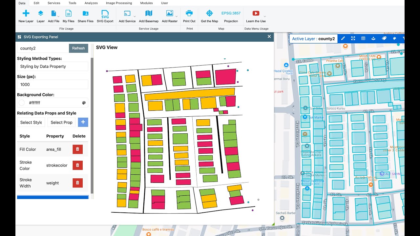Click the Active Layer county2 label

313,39
